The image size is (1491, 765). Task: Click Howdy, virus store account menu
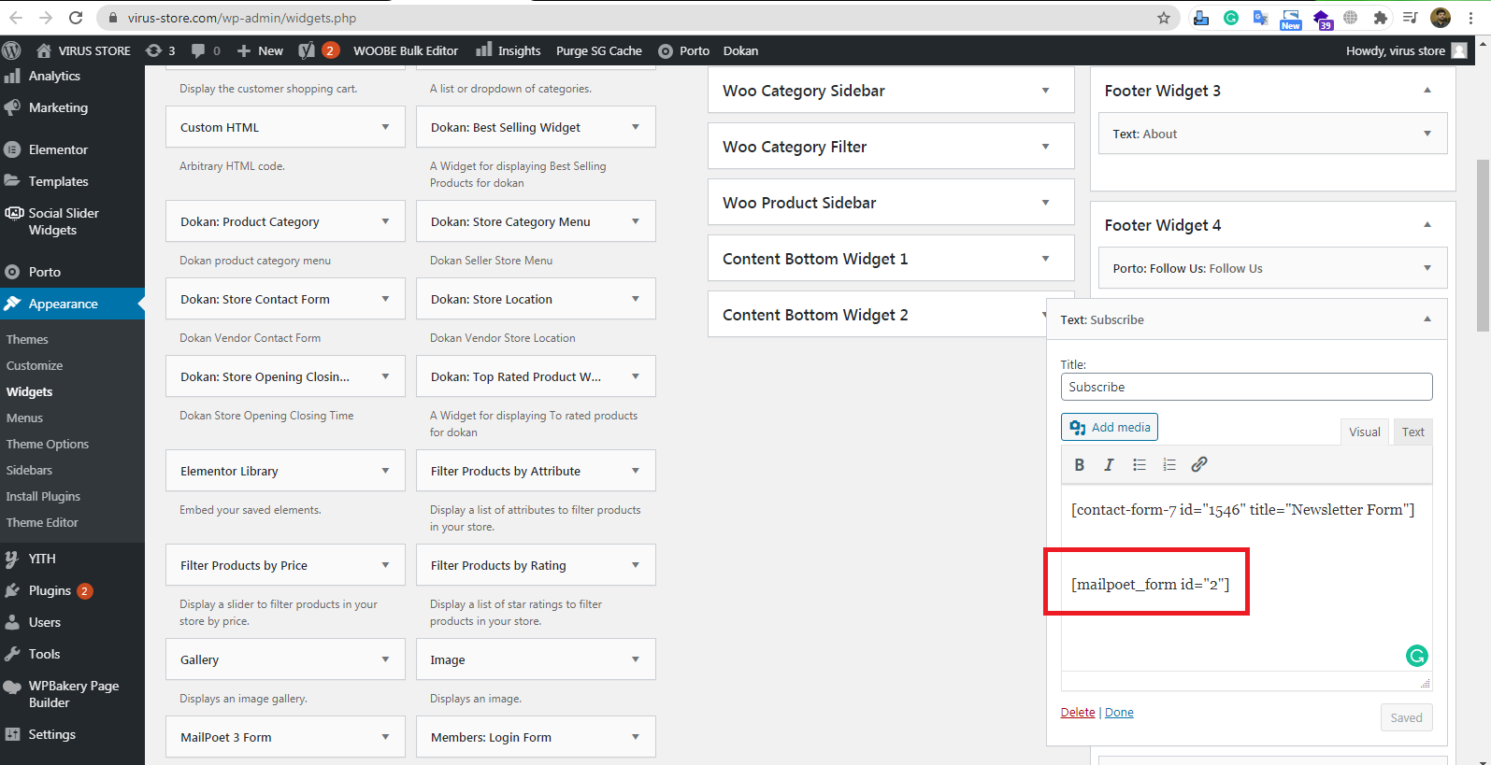[x=1406, y=50]
